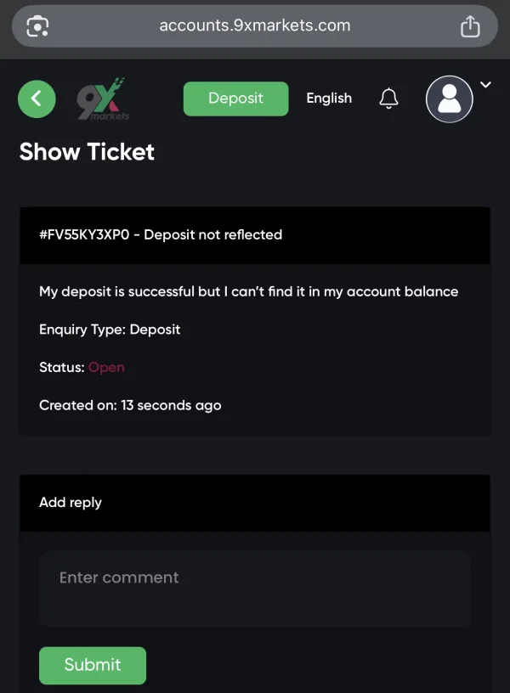This screenshot has height=693, width=510.
Task: Click the Enquiry Type: Deposit line
Action: click(x=110, y=330)
